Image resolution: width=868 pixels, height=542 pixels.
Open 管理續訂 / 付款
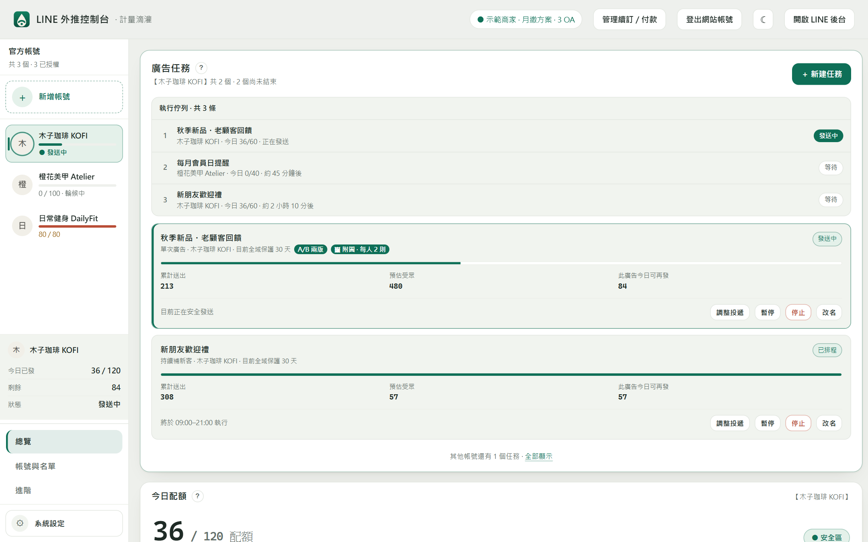pyautogui.click(x=629, y=19)
